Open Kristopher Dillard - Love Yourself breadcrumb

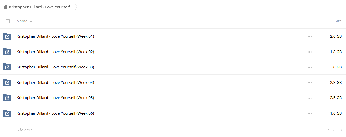click(39, 7)
